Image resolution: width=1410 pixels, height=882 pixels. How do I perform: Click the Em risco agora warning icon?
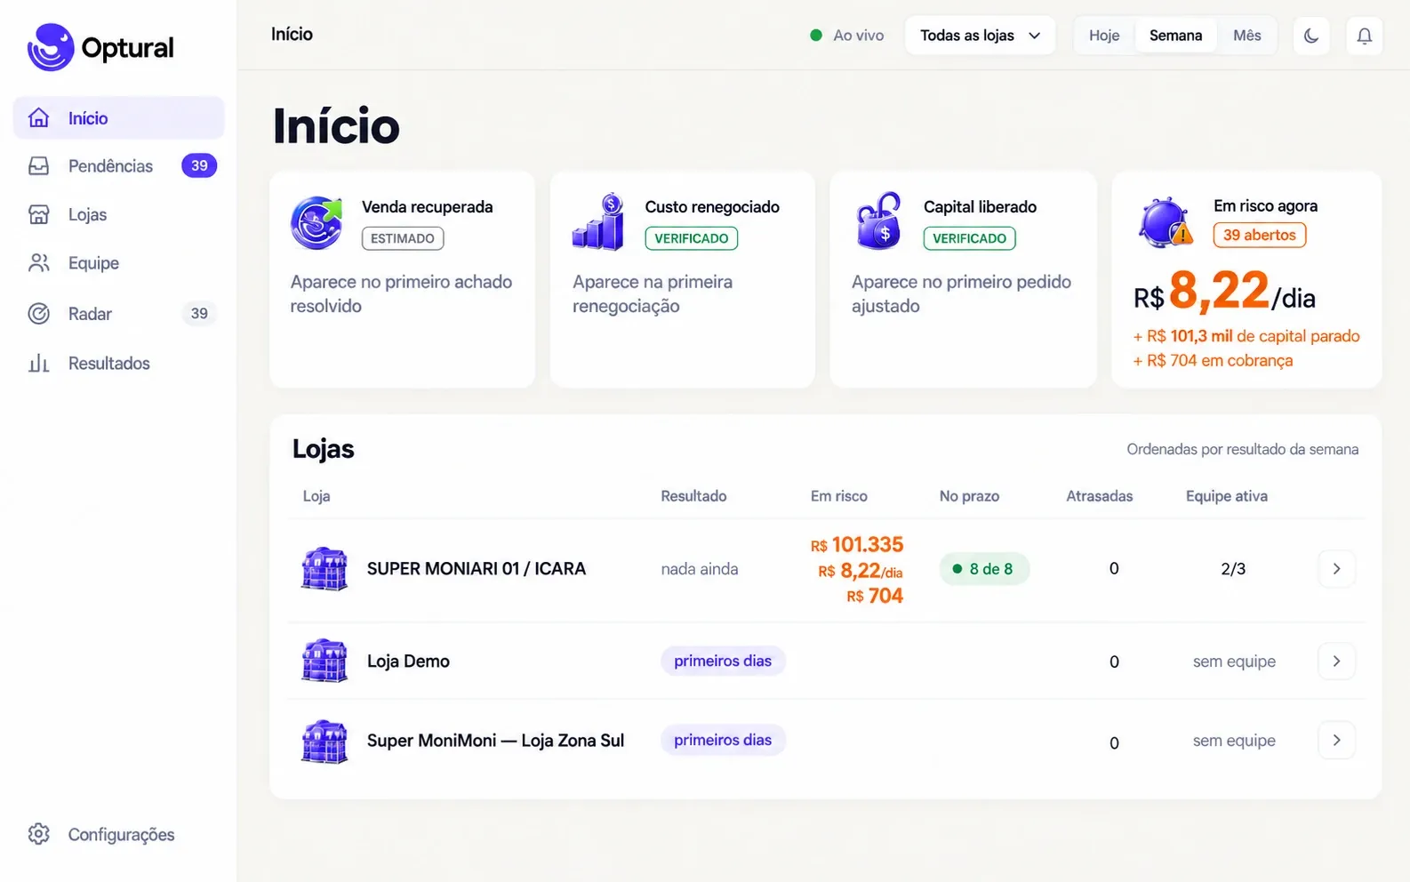pos(1166,222)
